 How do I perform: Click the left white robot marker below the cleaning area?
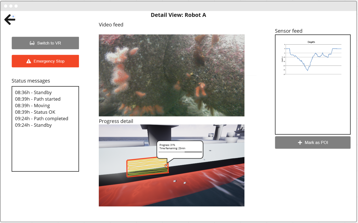tap(174, 181)
